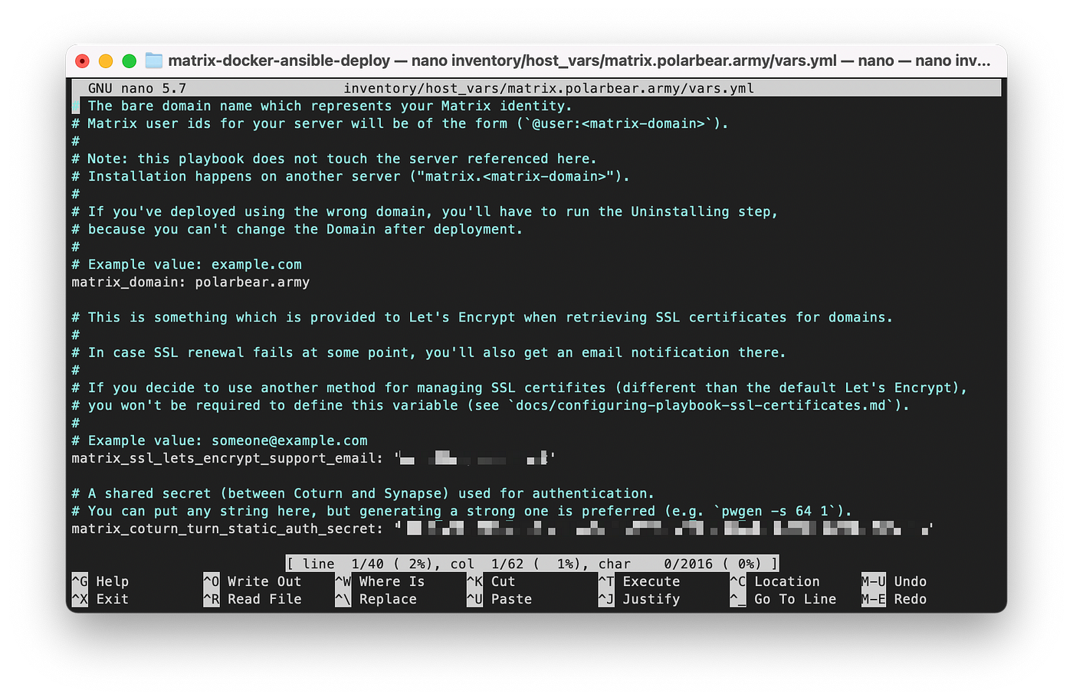Choose the ^T Execute shortcut
1073x700 pixels.
click(639, 581)
